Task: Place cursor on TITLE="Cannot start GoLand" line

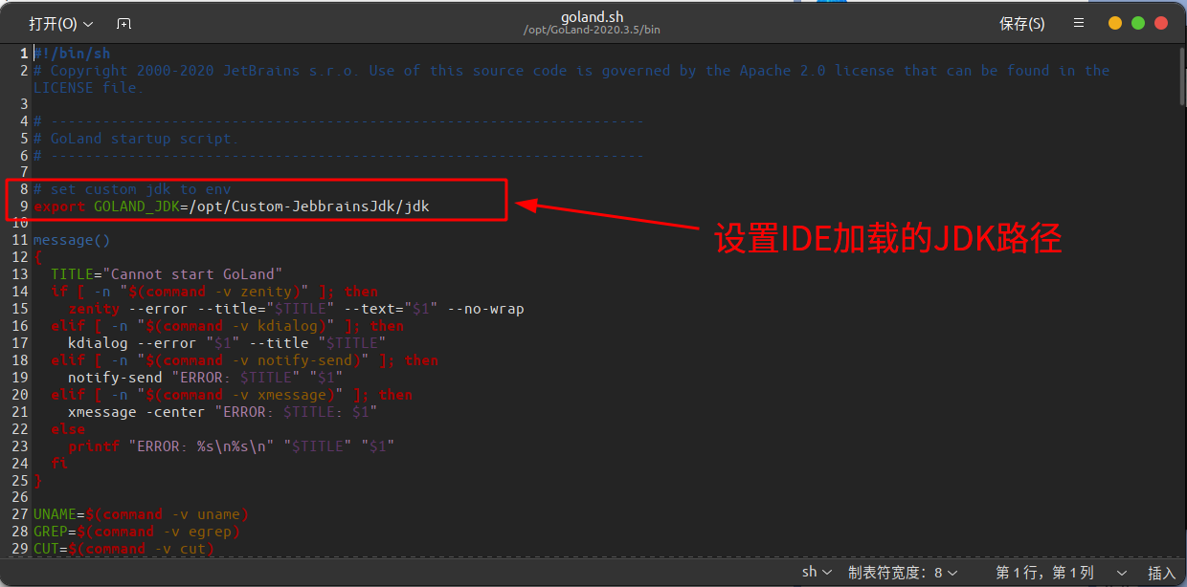Action: [x=166, y=274]
